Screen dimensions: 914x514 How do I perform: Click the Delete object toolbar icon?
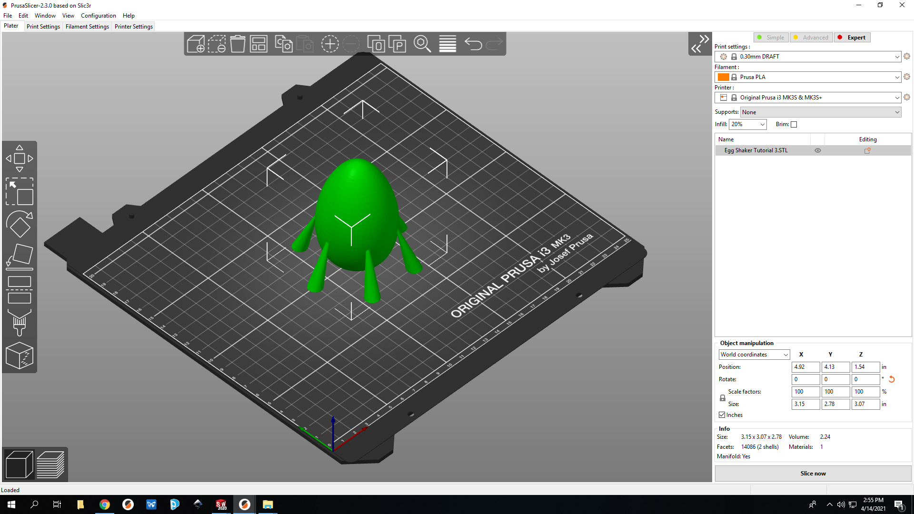(x=217, y=44)
